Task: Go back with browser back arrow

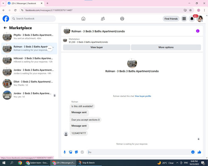Action: click(x=4, y=10)
